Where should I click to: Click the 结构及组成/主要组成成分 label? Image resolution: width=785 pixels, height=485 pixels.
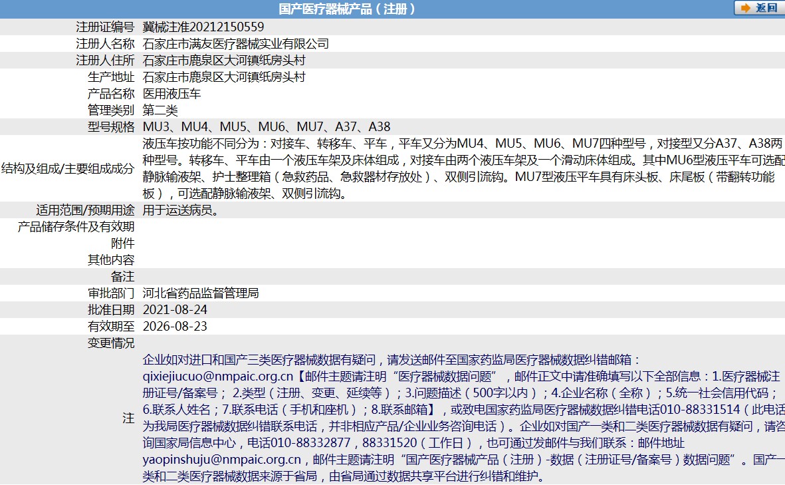pyautogui.click(x=68, y=168)
